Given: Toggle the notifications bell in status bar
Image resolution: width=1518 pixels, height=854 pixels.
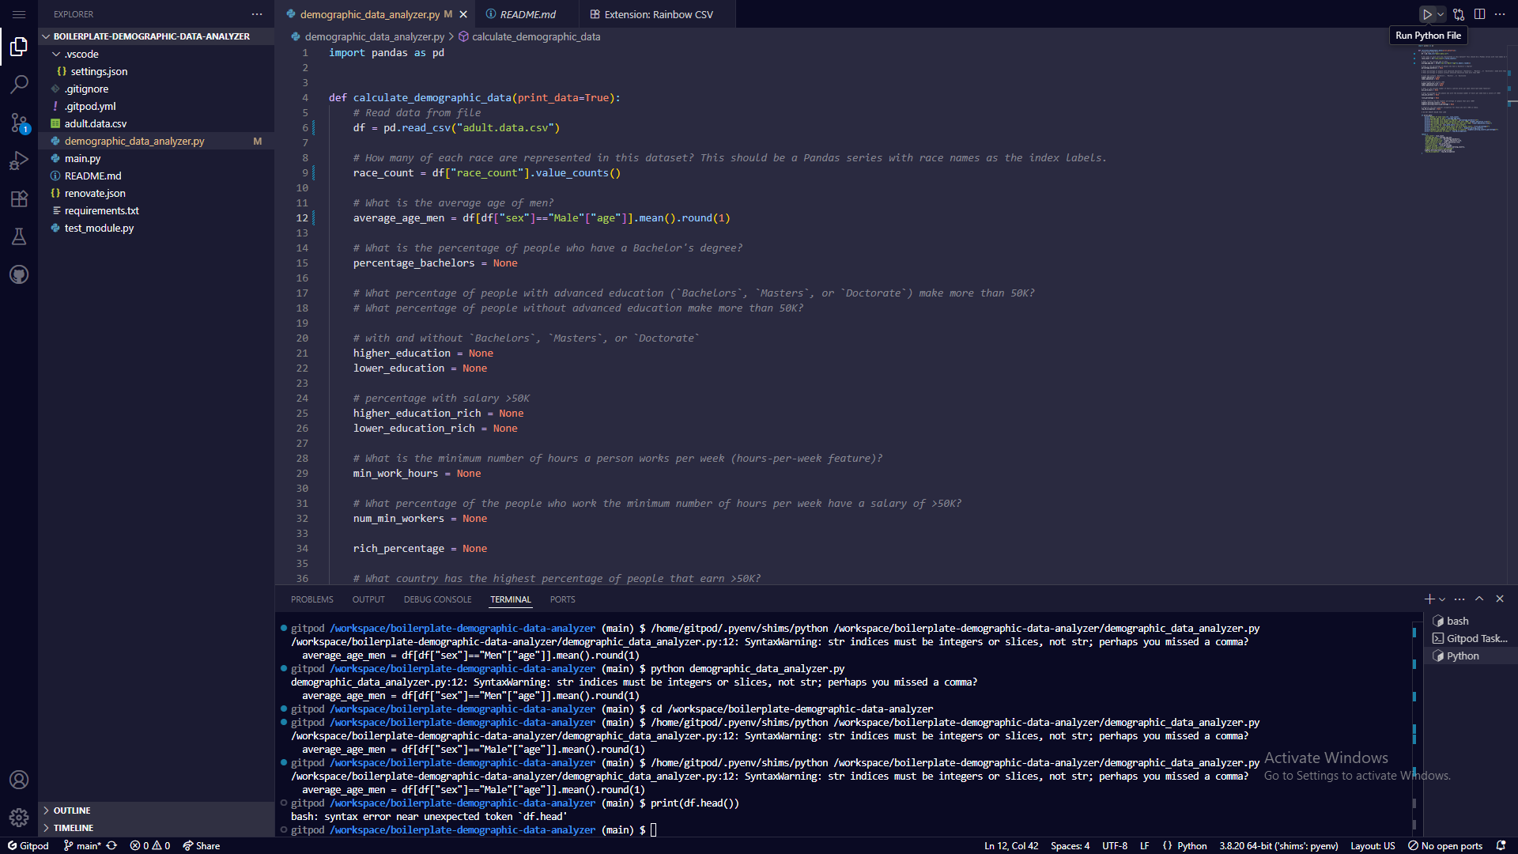Looking at the screenshot, I should [x=1501, y=845].
